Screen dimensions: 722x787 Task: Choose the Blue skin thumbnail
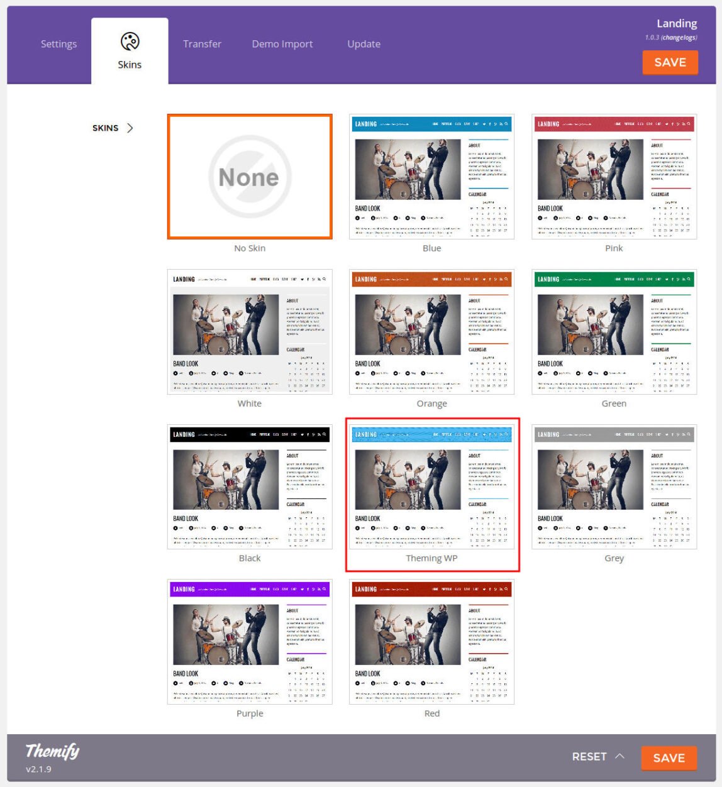tap(431, 177)
